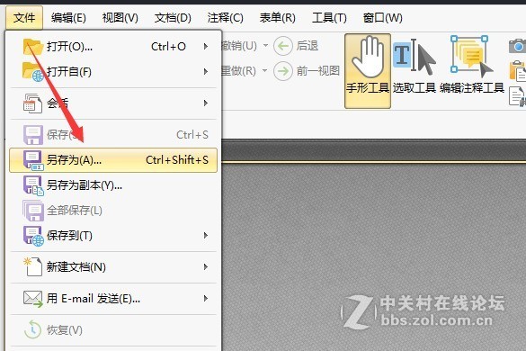Click the new document page icon
Screen dimensions: 526x351
point(32,266)
